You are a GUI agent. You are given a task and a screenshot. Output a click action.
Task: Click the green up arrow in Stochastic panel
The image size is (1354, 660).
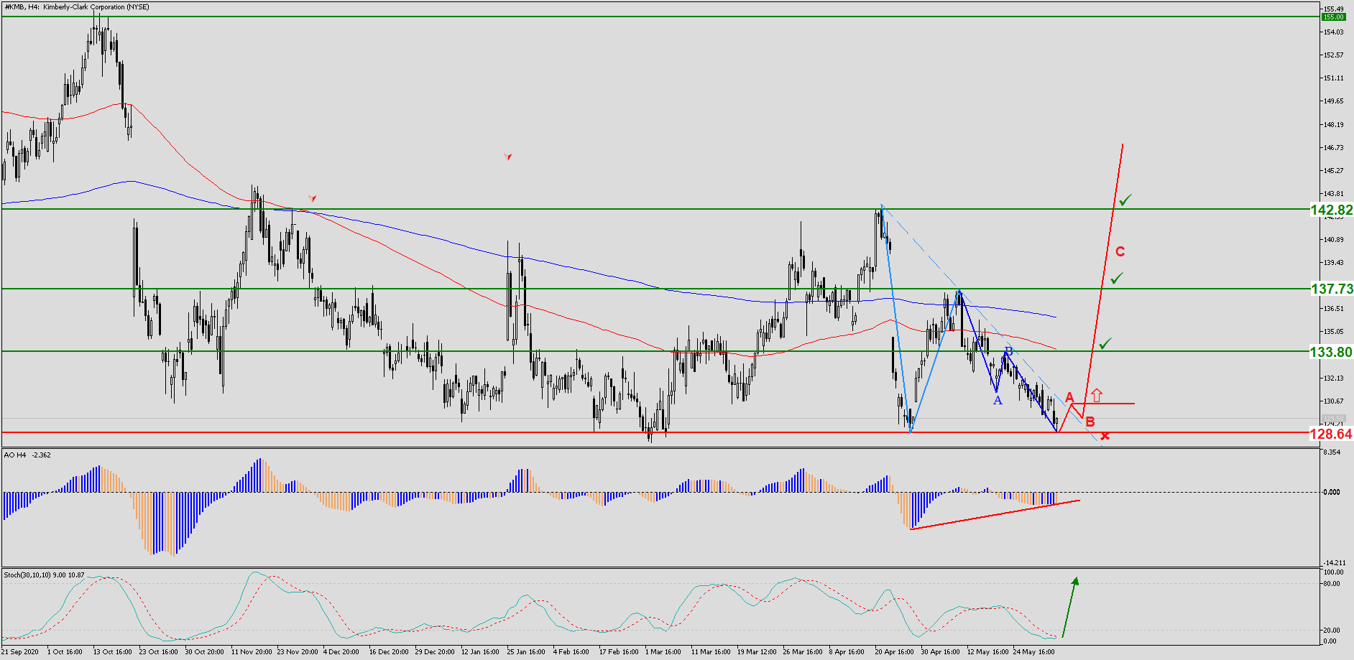[1069, 607]
